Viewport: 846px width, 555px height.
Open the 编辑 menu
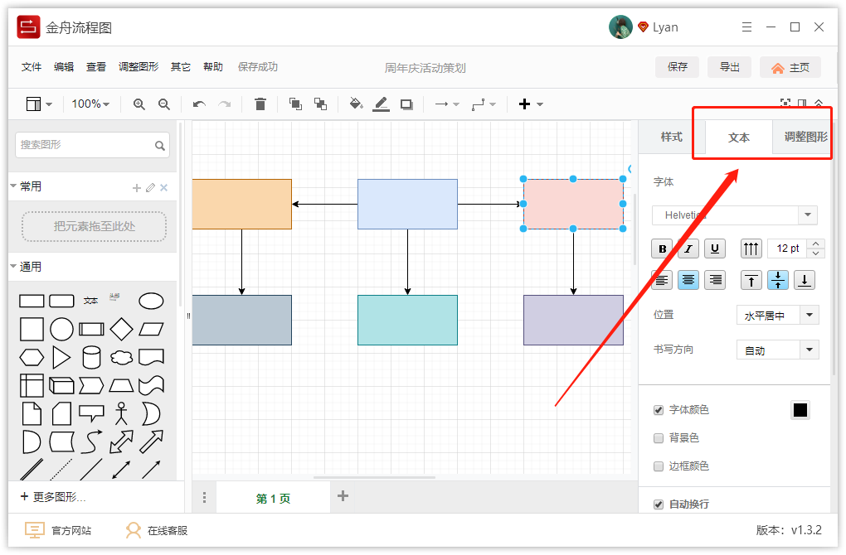[64, 66]
